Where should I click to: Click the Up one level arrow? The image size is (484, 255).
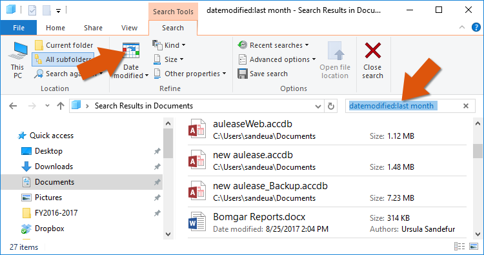click(x=61, y=106)
